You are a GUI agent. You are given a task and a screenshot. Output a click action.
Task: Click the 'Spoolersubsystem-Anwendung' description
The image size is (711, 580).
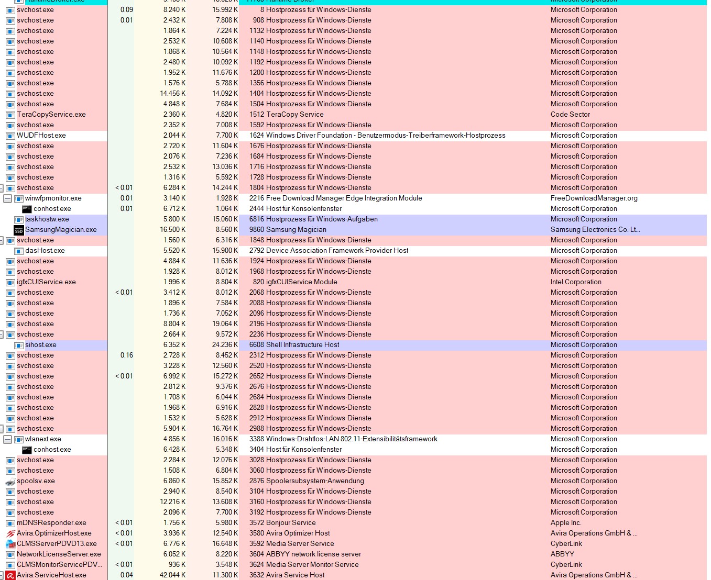coord(315,481)
